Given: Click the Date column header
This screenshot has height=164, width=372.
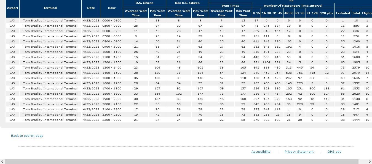Looking at the screenshot, I should pos(91,8).
